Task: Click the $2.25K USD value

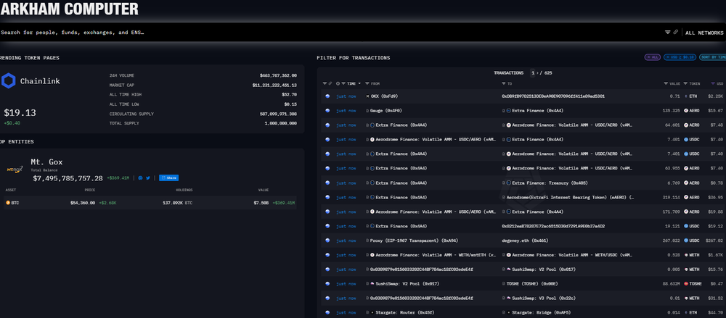Action: (x=715, y=96)
